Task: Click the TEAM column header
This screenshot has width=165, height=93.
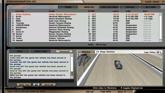Action: pos(52,11)
